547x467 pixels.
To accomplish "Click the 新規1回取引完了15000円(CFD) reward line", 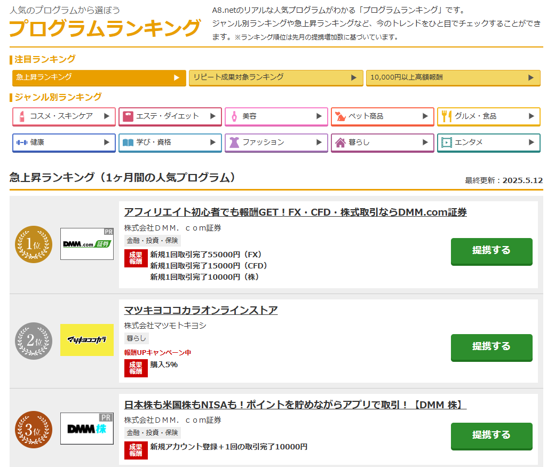I will tap(209, 266).
